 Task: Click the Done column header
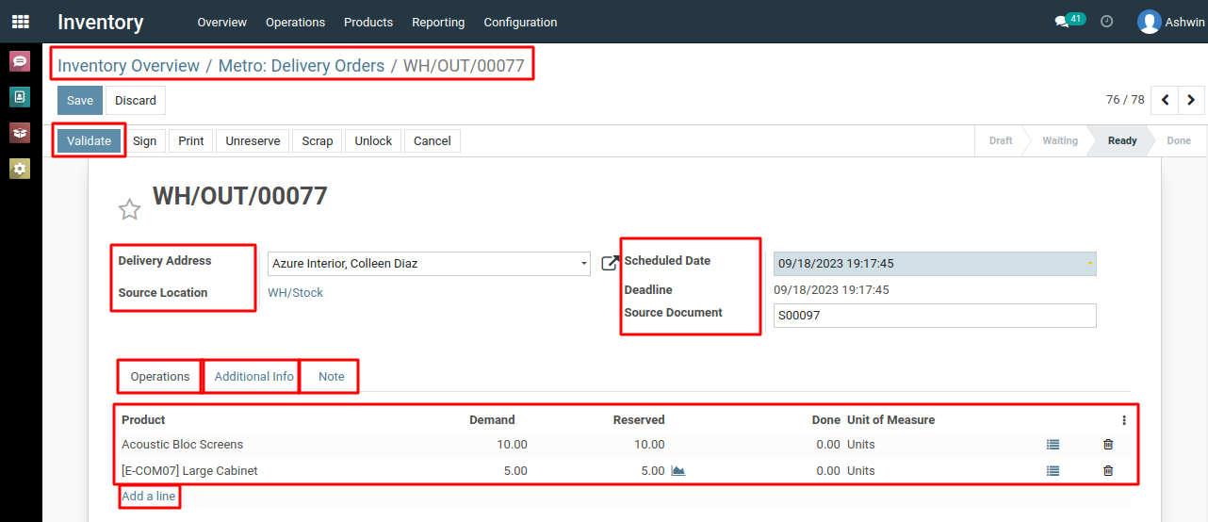(x=825, y=420)
